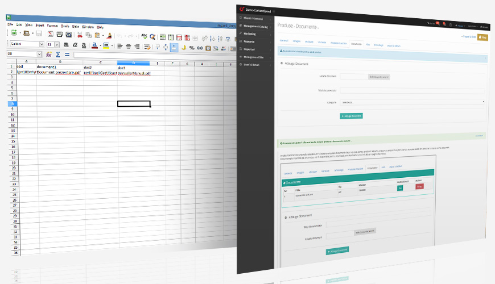Open the font name dropdown
Screen dimensions: 495x284
click(42, 44)
